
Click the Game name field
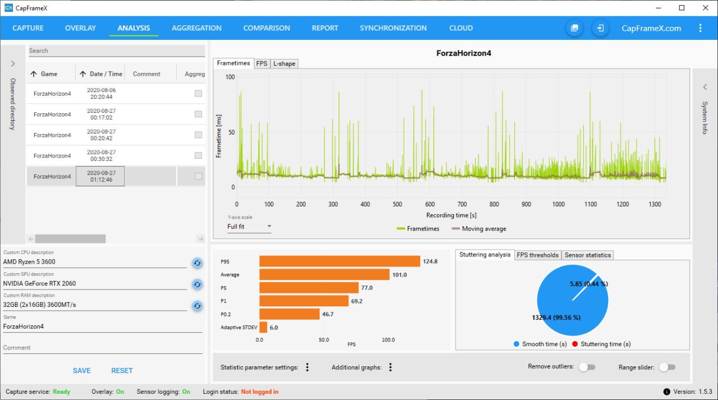tap(103, 327)
